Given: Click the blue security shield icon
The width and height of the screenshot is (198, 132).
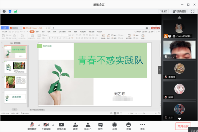Looking at the screenshot, I should pyautogui.click(x=10, y=11).
